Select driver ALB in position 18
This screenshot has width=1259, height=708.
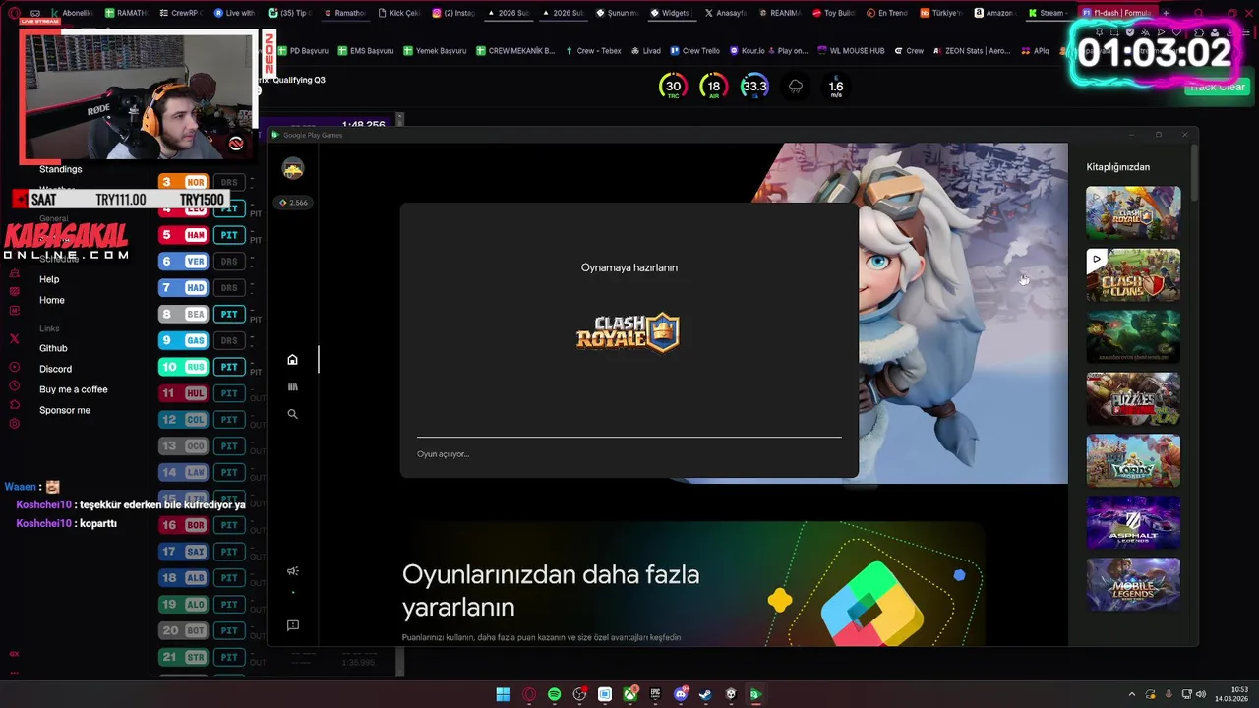point(183,578)
